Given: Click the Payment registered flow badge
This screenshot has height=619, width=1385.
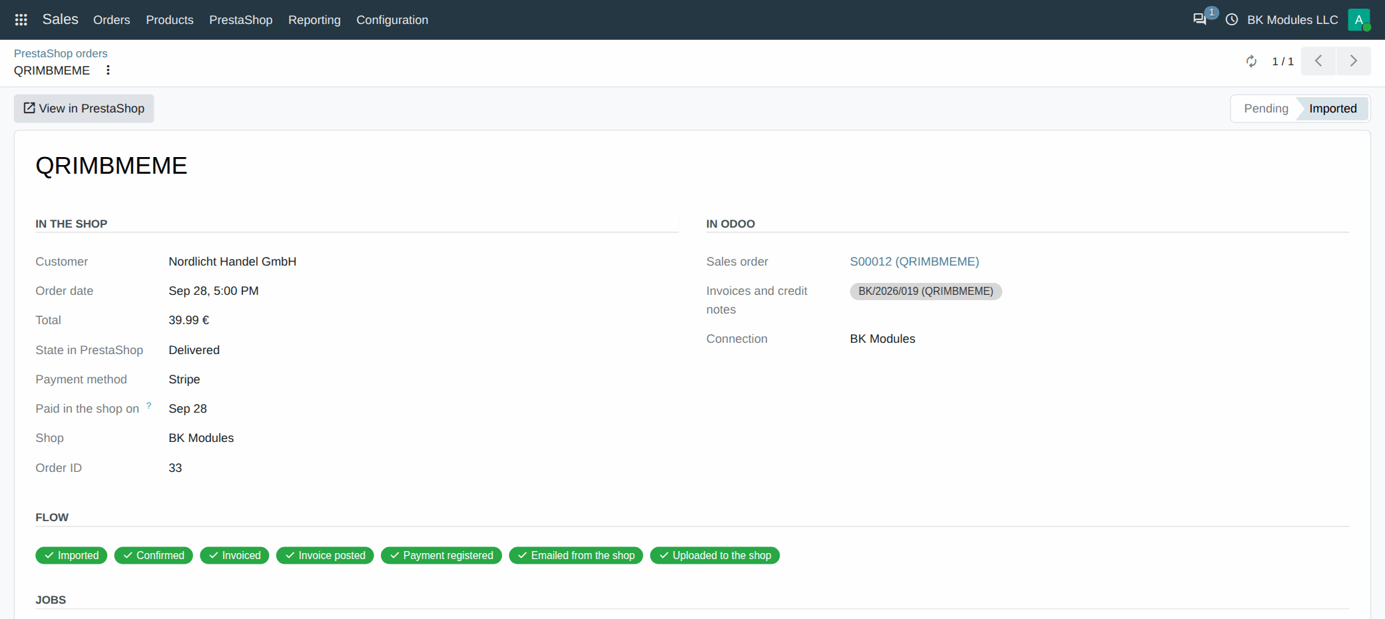Looking at the screenshot, I should click(441, 555).
